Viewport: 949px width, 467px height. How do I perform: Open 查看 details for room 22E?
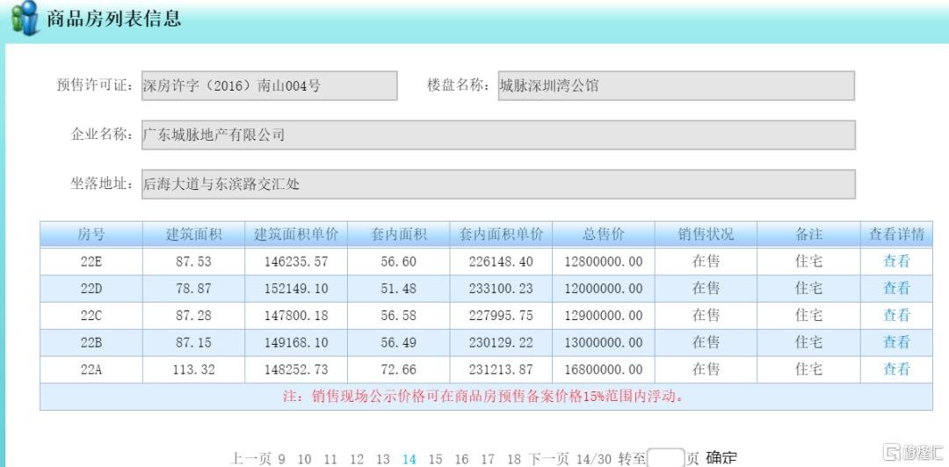(x=896, y=261)
